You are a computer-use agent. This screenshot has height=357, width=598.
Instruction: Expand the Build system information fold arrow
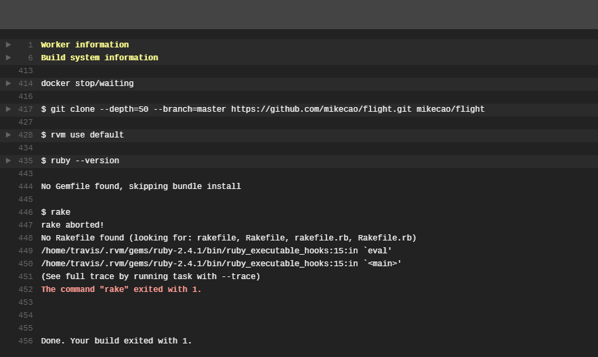click(8, 58)
